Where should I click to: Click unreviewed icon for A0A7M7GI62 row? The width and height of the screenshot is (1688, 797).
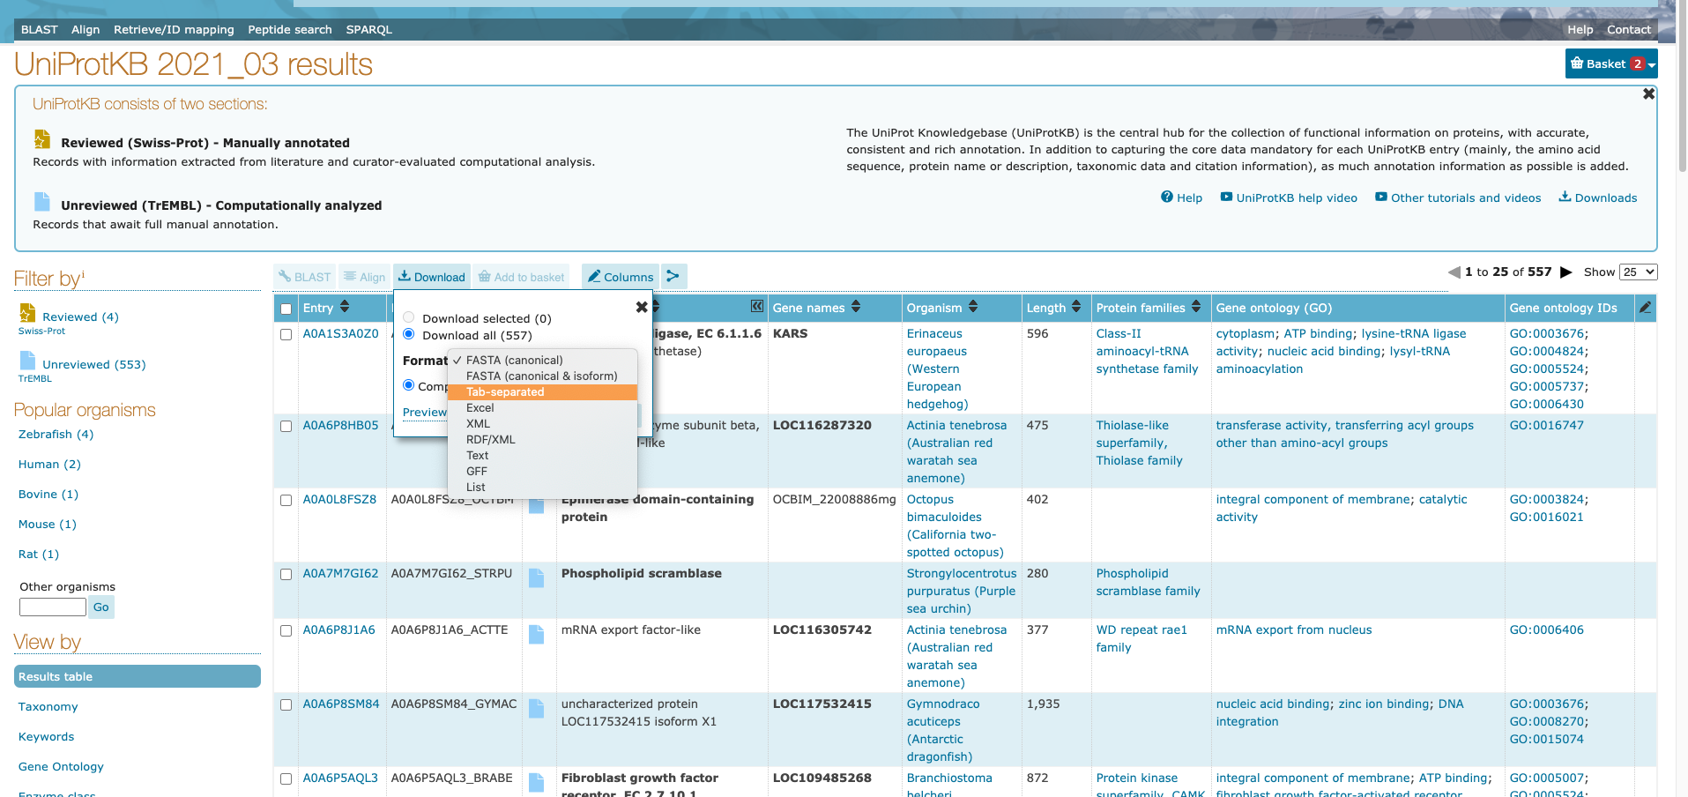[x=536, y=577]
